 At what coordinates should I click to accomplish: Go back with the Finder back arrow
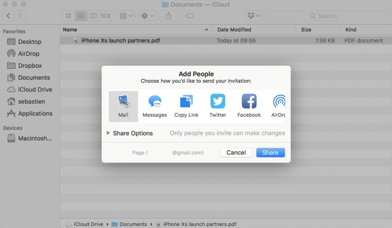coord(8,16)
